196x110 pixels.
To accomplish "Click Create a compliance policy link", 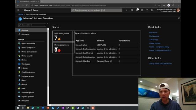I will pos(159,47).
